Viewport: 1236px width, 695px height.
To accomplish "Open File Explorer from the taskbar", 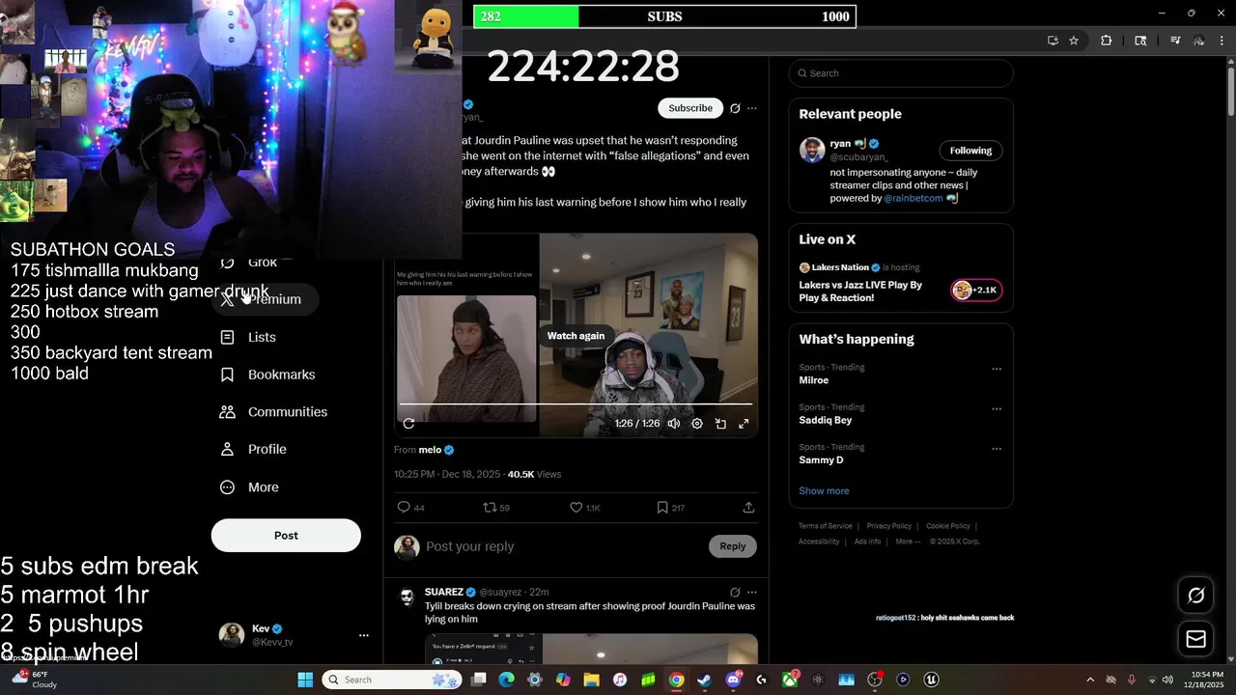I will (x=591, y=680).
